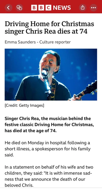Open the thumbs up/down feedback icon

point(19,8)
